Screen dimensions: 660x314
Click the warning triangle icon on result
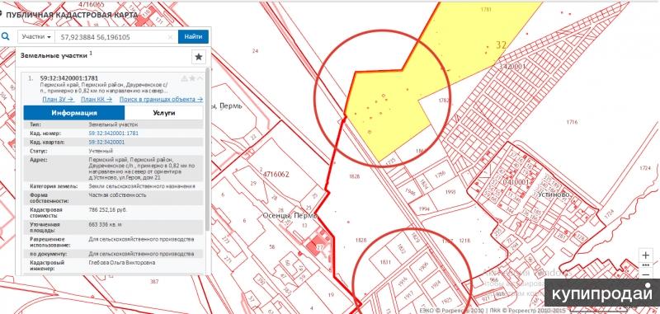click(x=184, y=78)
